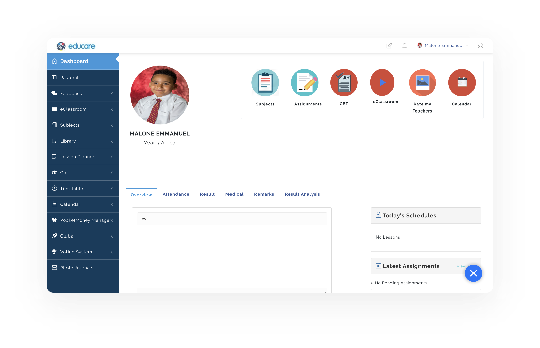Click the student profile photo
Screen dimensions: 540x348
point(160,95)
